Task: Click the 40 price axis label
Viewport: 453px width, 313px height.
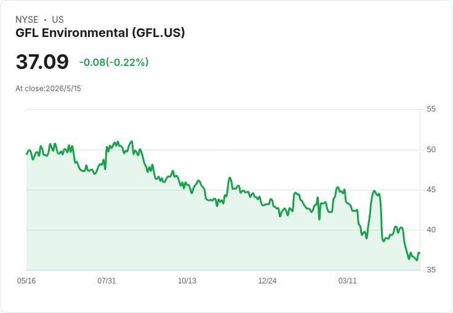Action: [431, 230]
